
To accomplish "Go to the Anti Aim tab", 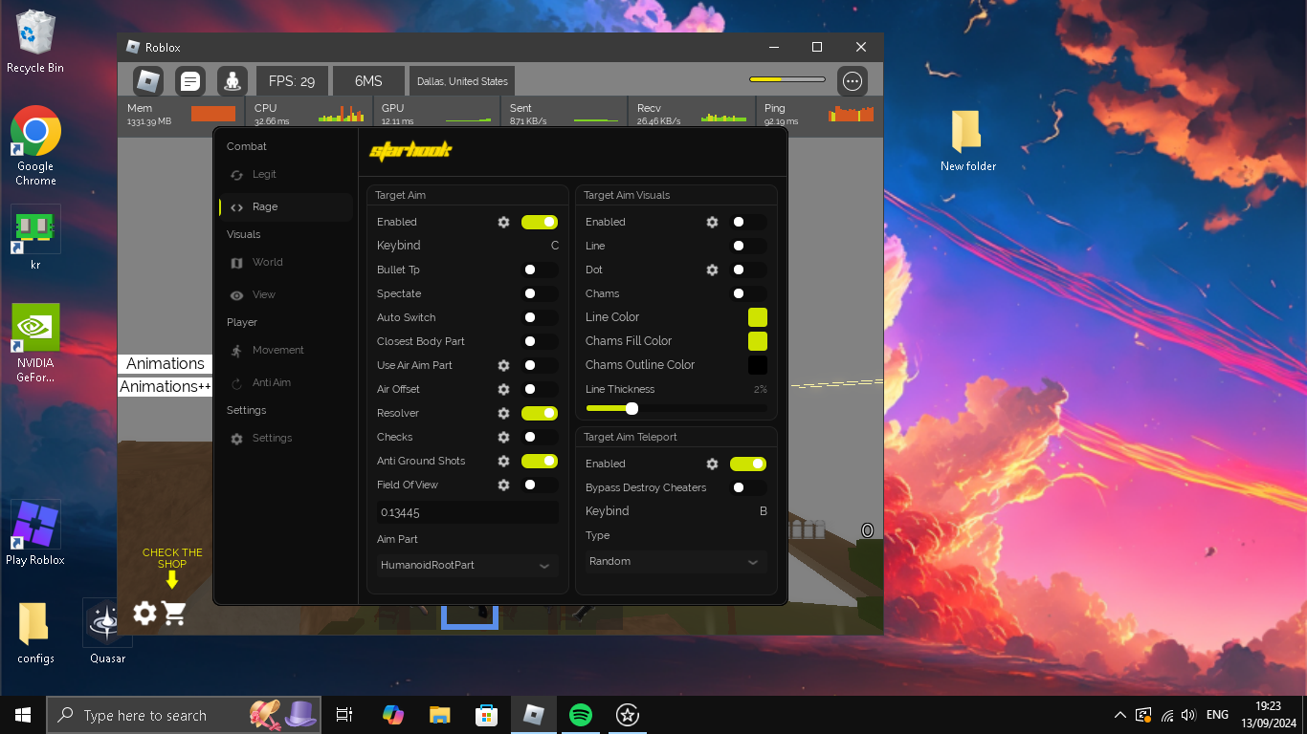I will (x=286, y=383).
